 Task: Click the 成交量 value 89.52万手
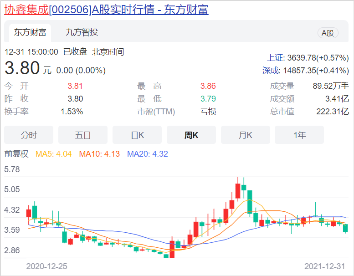tap(331, 86)
